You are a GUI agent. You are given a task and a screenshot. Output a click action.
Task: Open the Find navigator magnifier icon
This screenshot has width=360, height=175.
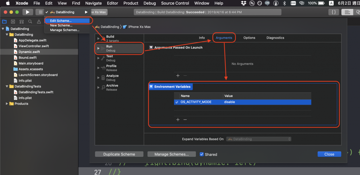[30, 21]
